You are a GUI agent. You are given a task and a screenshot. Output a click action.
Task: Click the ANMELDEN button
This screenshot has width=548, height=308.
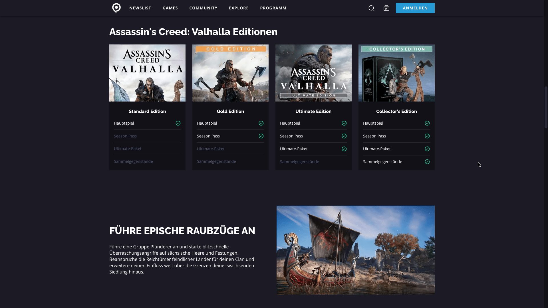pos(415,8)
